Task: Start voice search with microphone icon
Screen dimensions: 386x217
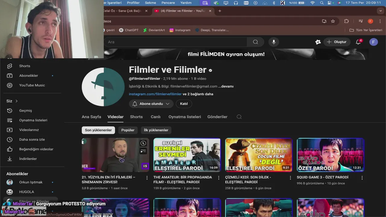Action: pos(274,42)
